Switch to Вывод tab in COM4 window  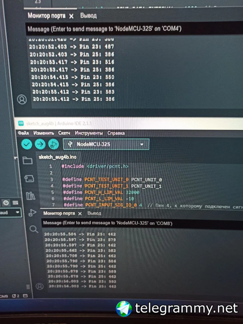[x=88, y=15]
